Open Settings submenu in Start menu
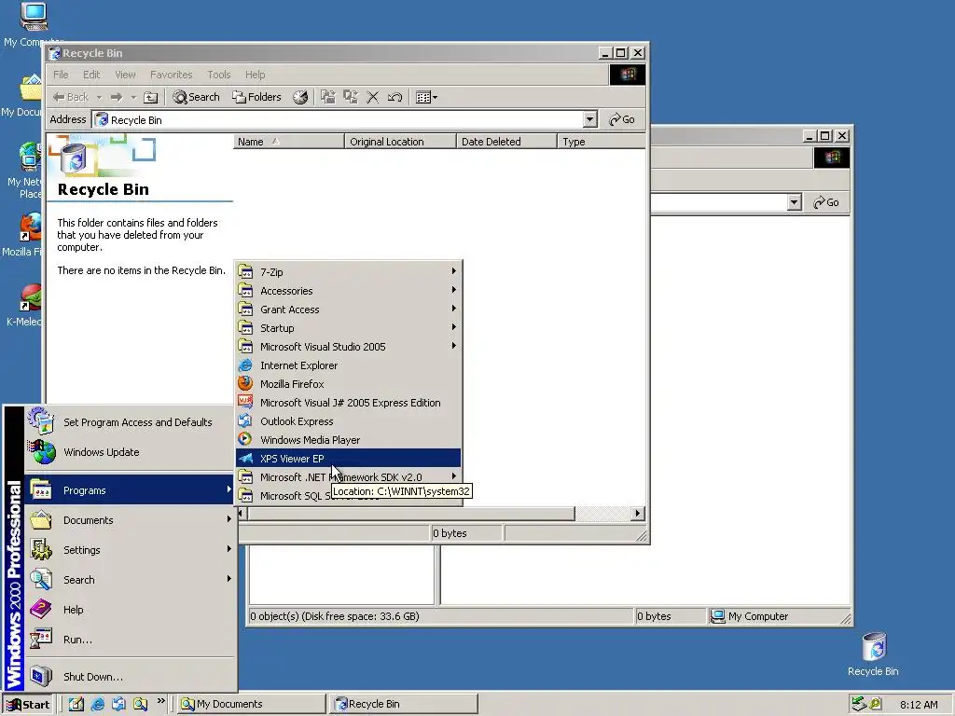The width and height of the screenshot is (955, 716). [x=129, y=550]
